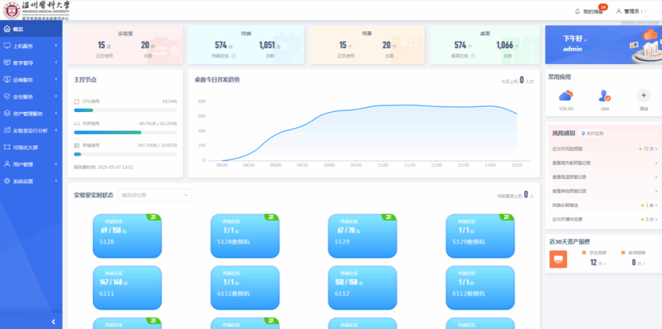Screen dimensions: 662x329
Task: Click the help icon next to 终端在线
Action: point(233,55)
